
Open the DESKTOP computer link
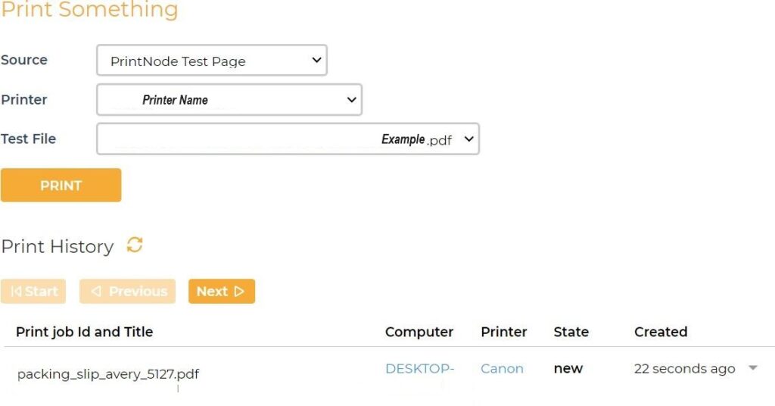pos(419,369)
